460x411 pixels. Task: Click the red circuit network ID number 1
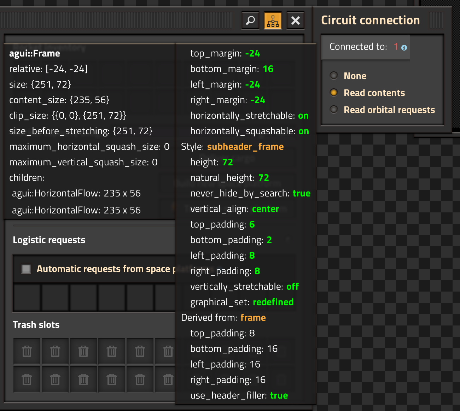(x=396, y=47)
